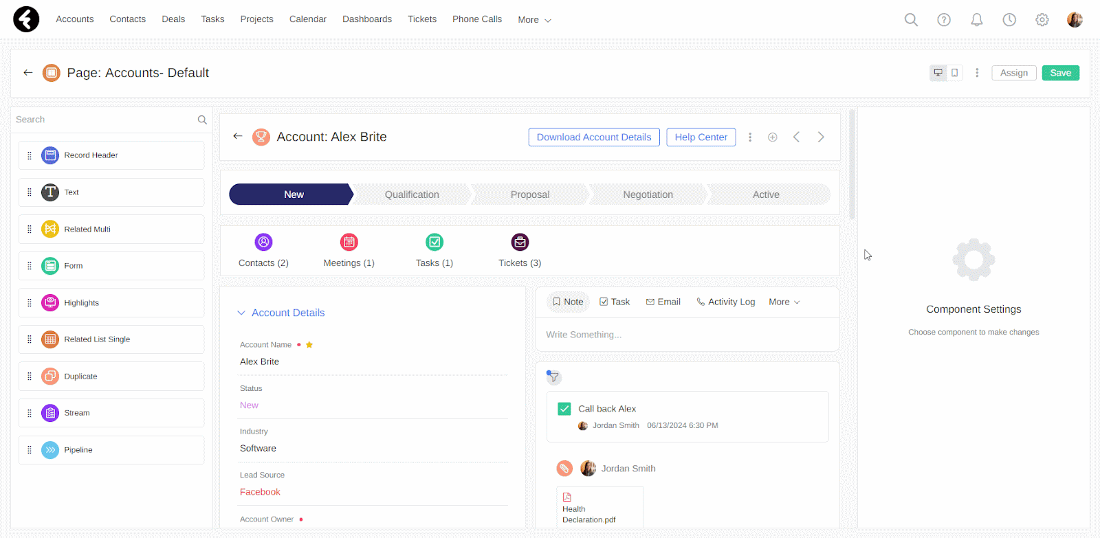Image resolution: width=1100 pixels, height=538 pixels.
Task: Collapse the Account Details section
Action: click(x=241, y=313)
